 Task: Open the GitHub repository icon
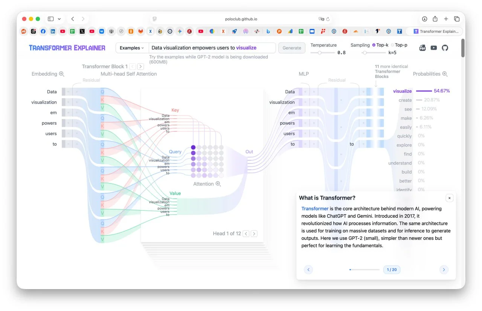click(x=445, y=48)
